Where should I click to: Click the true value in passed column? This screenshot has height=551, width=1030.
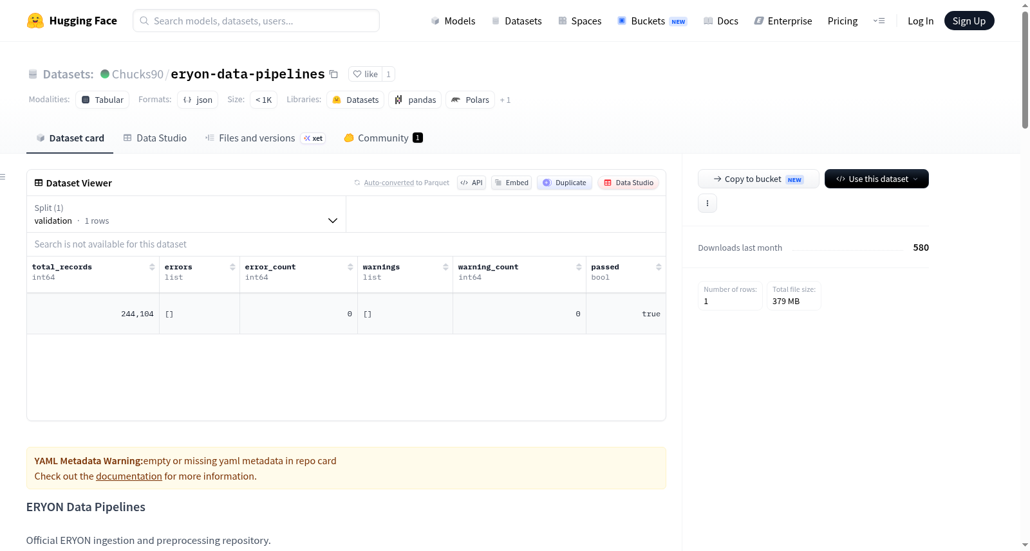(x=651, y=314)
